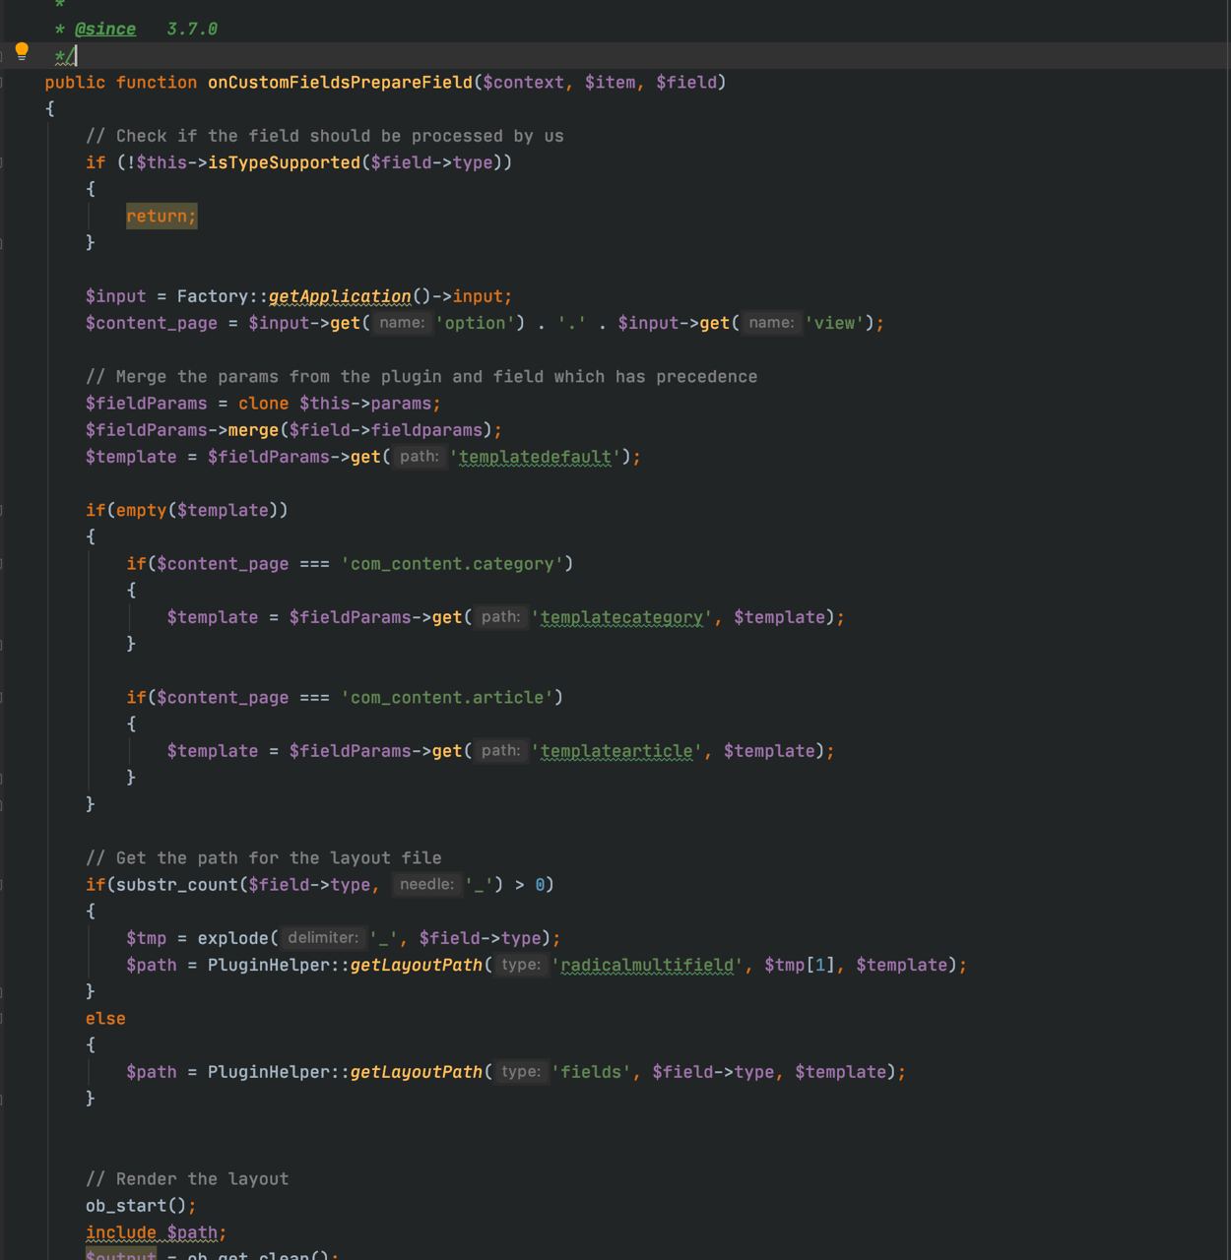Click the 'templatearticle' string

click(x=617, y=751)
